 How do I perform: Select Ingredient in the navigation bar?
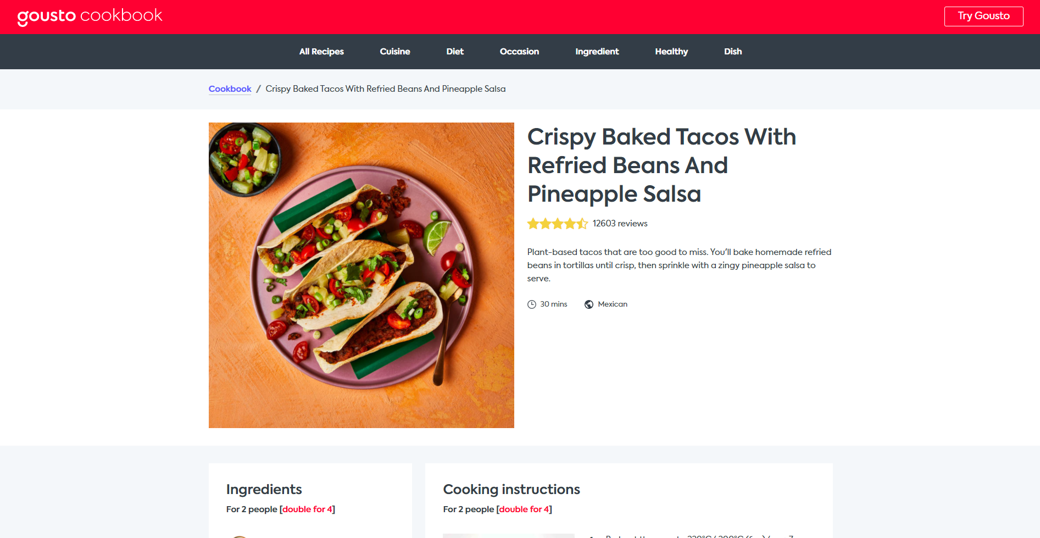coord(597,52)
